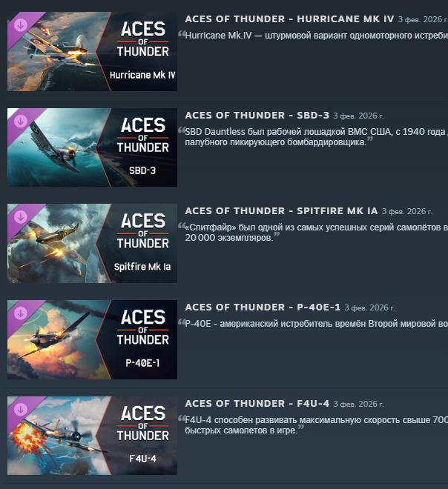Click the purple DLC download icon on SBD-3
This screenshot has width=448, height=489.
tap(21, 121)
